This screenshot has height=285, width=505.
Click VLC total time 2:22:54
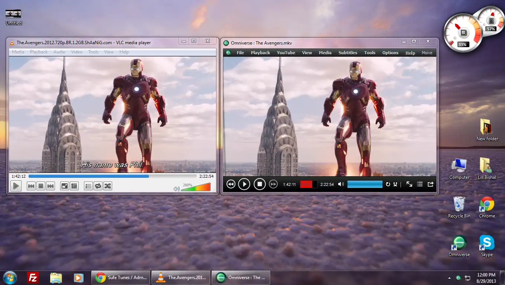[206, 176]
